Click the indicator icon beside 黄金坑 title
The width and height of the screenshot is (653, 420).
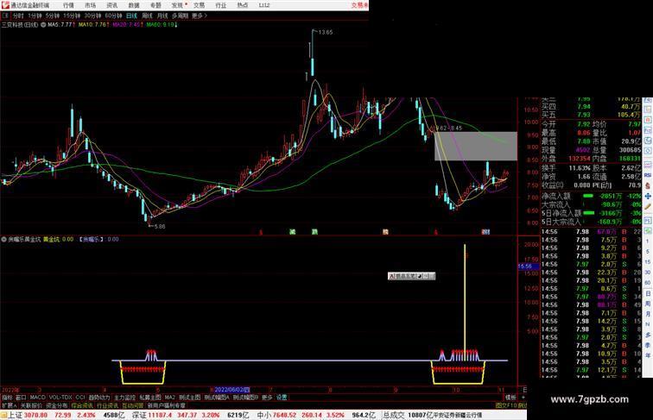(x=4, y=240)
